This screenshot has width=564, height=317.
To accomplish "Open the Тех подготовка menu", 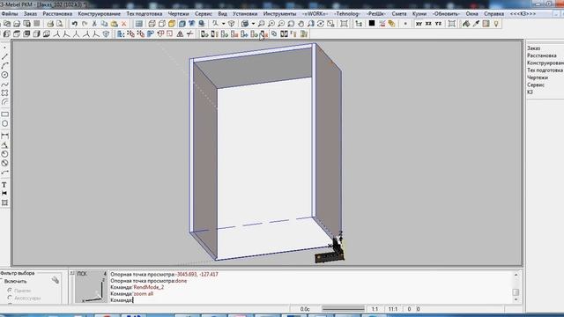I will coord(144,14).
